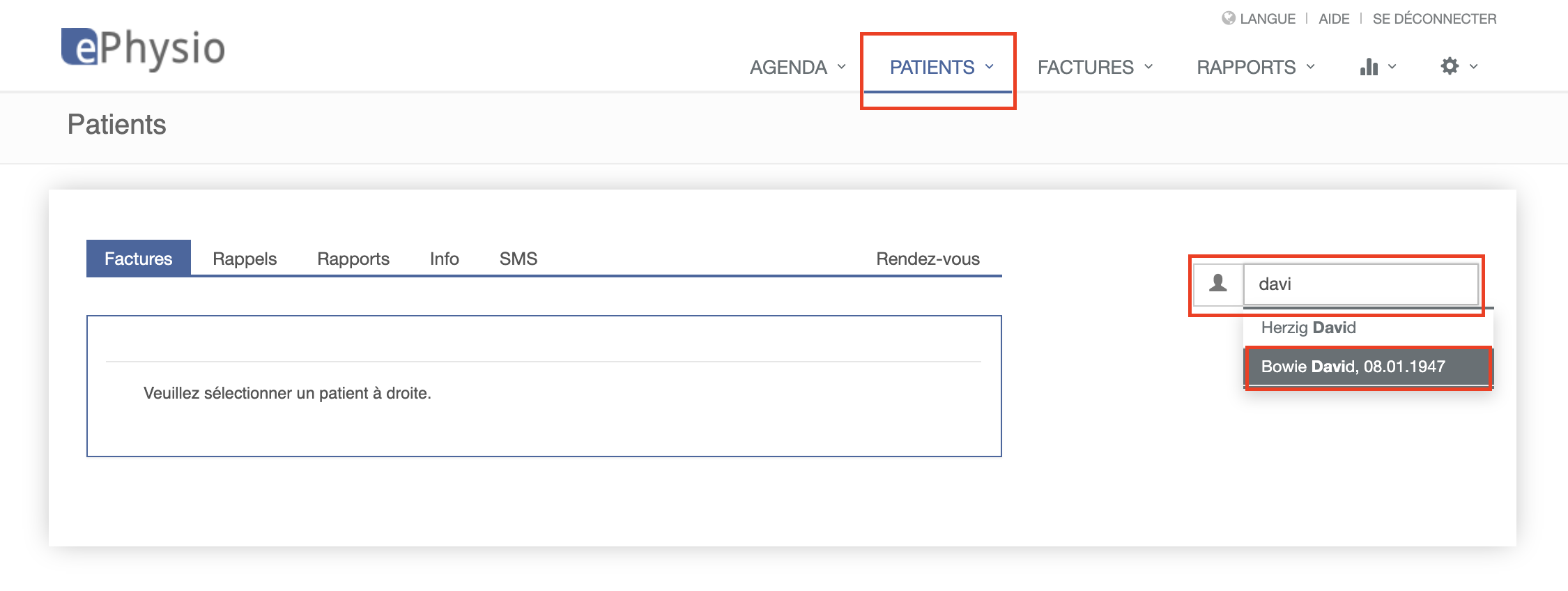This screenshot has width=1568, height=591.
Task: Open the Info tab
Action: 444,259
